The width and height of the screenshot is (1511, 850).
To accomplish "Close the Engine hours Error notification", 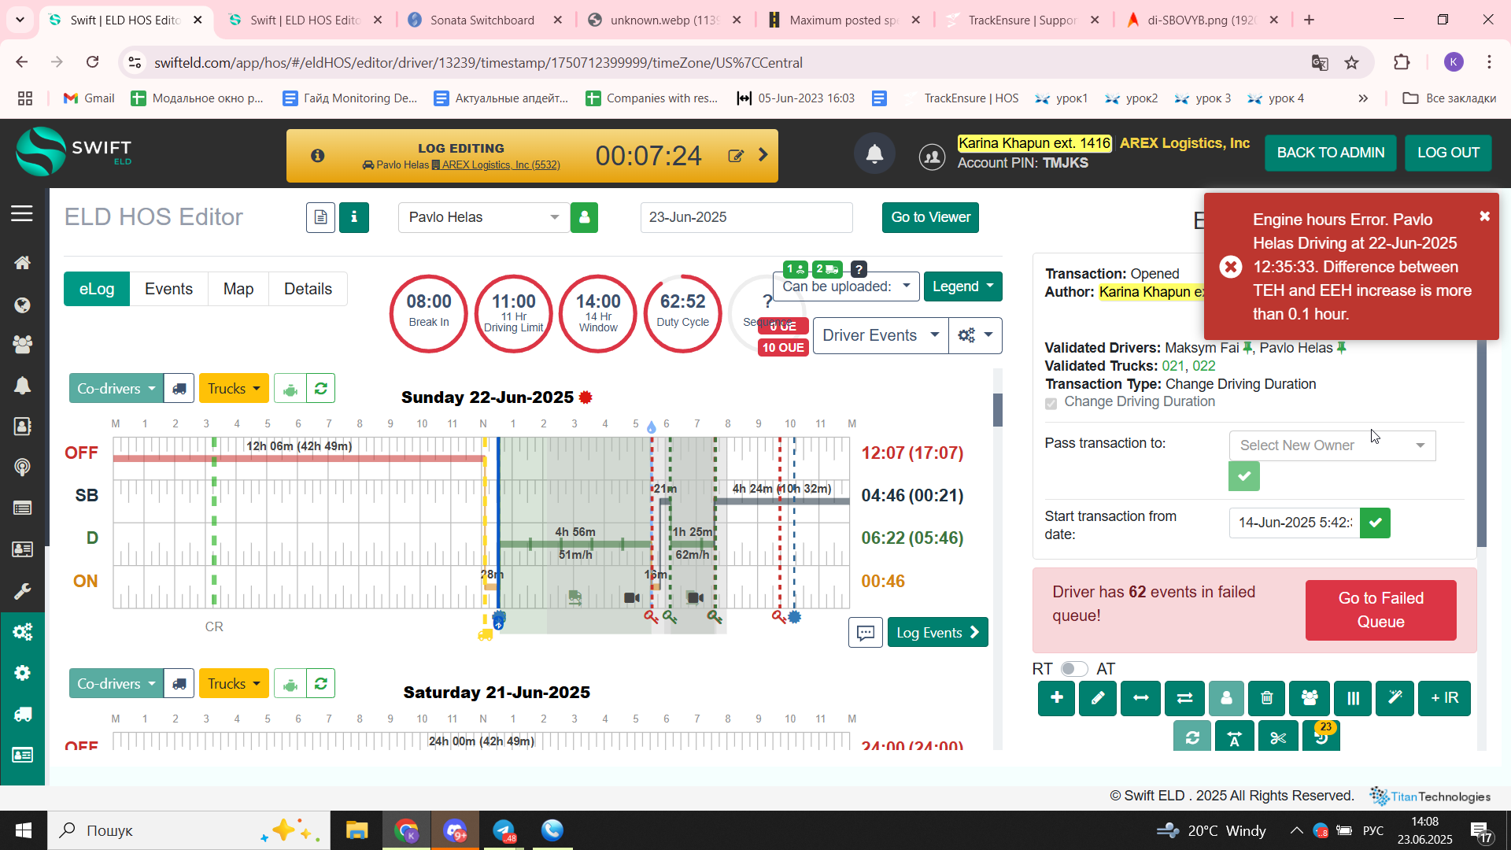I will (1484, 216).
